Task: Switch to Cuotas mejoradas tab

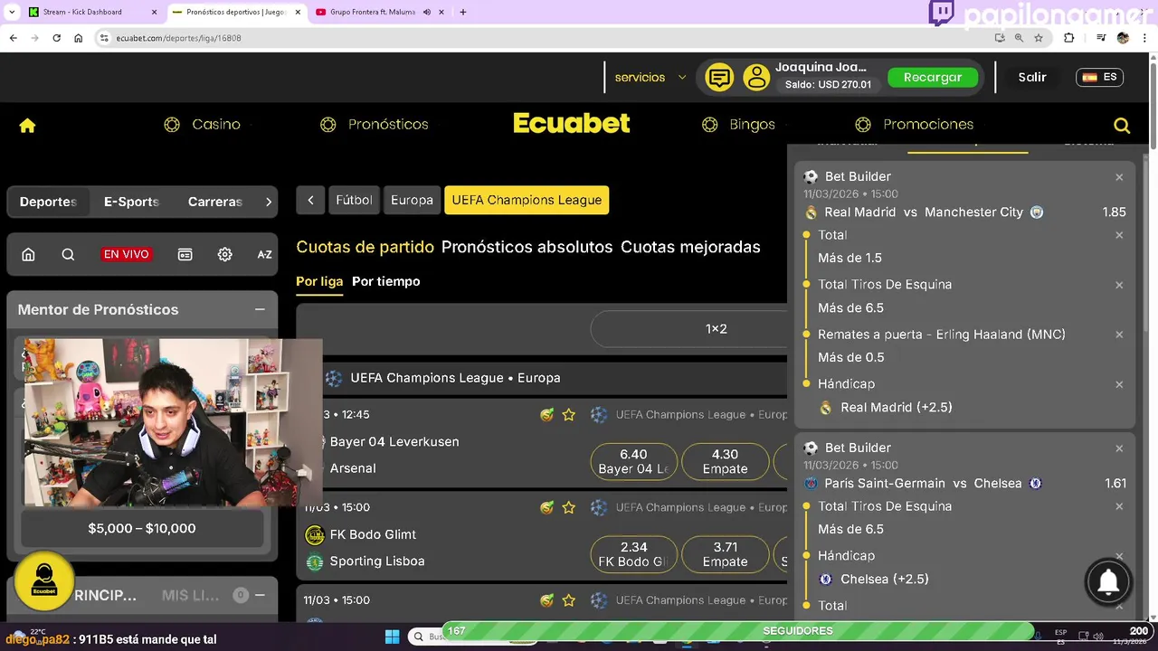Action: coord(690,247)
